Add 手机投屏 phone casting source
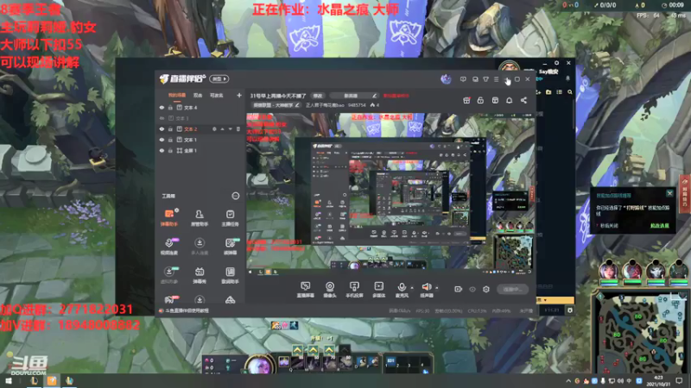Viewport: 691px width, 388px height. point(354,290)
